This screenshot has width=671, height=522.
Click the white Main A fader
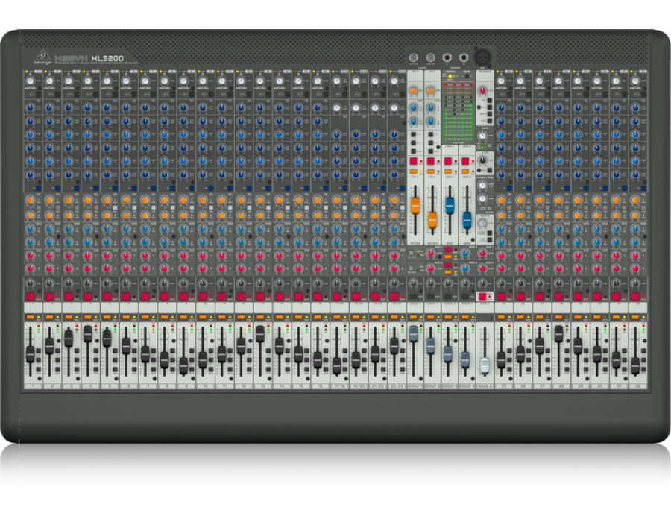pyautogui.click(x=484, y=365)
